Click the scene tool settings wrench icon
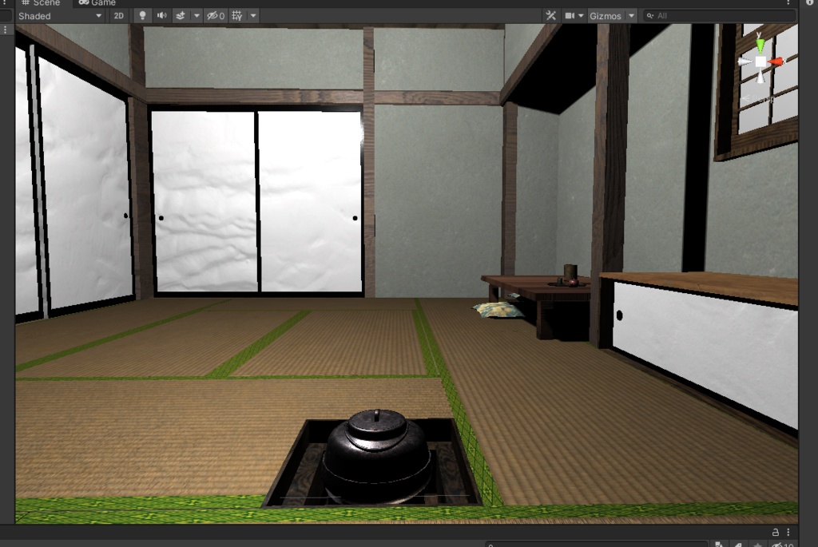 (551, 15)
